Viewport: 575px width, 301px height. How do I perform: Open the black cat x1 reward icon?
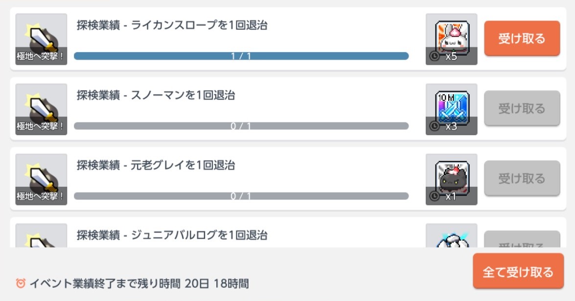click(451, 179)
